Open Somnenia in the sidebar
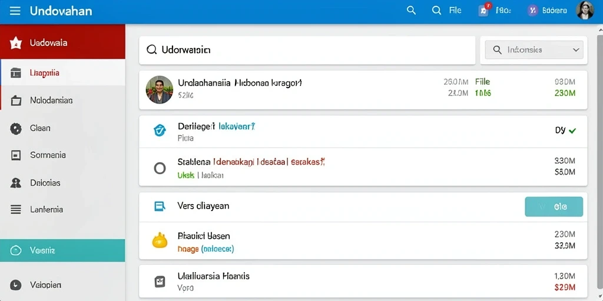 pyautogui.click(x=62, y=155)
